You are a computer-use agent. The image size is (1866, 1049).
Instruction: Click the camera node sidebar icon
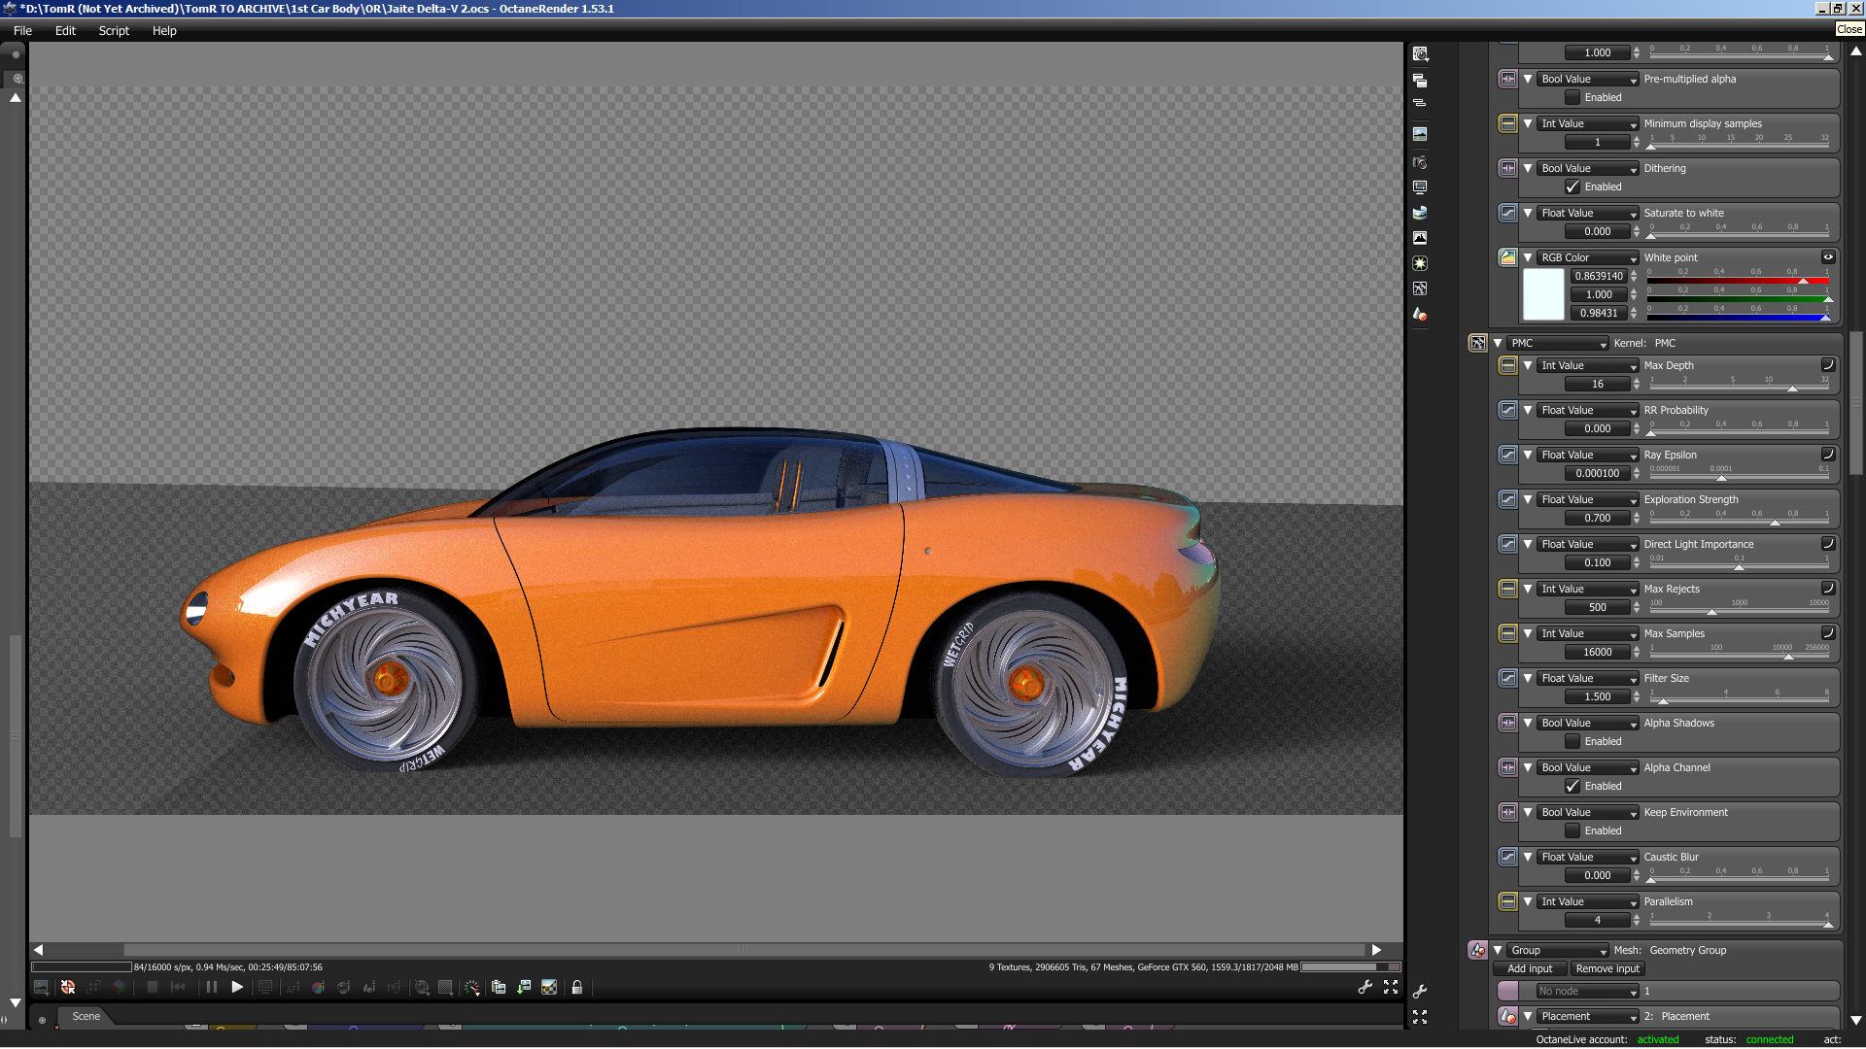tap(1420, 162)
